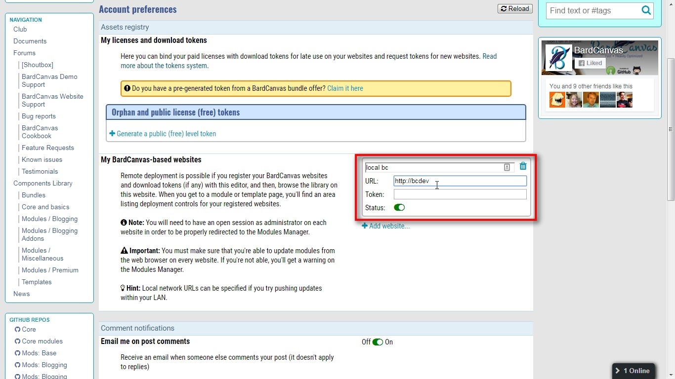The width and height of the screenshot is (675, 379).
Task: Click the website URL input field
Action: (460, 181)
